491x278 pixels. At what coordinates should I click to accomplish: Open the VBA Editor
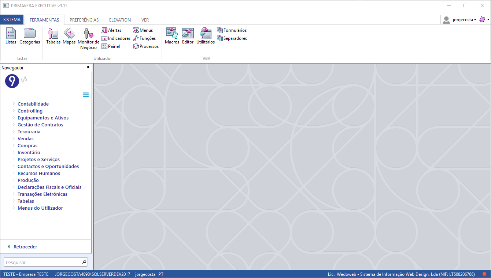[x=188, y=36]
